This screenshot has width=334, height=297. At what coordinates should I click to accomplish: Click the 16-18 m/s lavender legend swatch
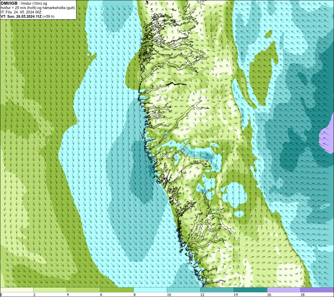coord(284,290)
